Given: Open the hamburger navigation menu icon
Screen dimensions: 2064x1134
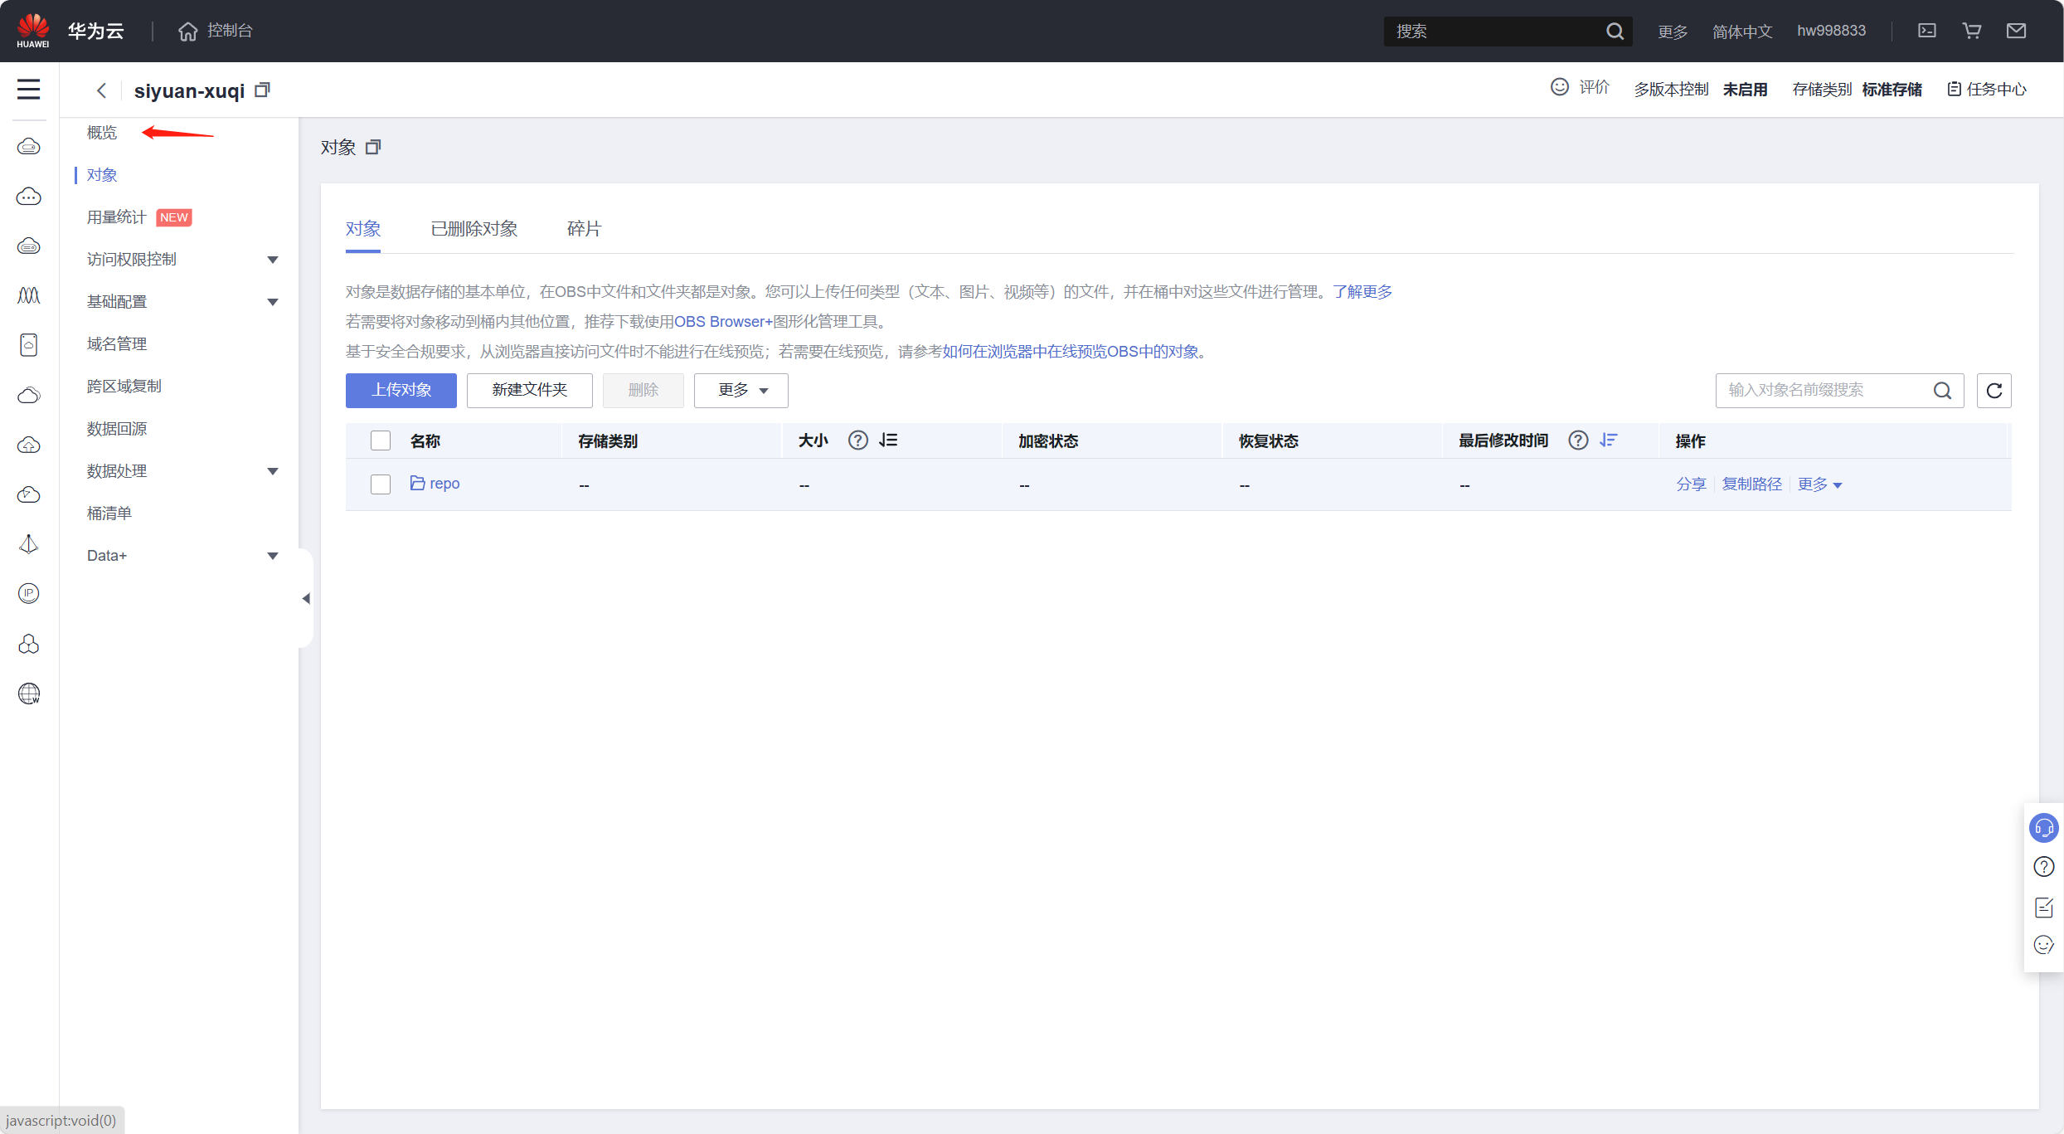Looking at the screenshot, I should point(28,90).
